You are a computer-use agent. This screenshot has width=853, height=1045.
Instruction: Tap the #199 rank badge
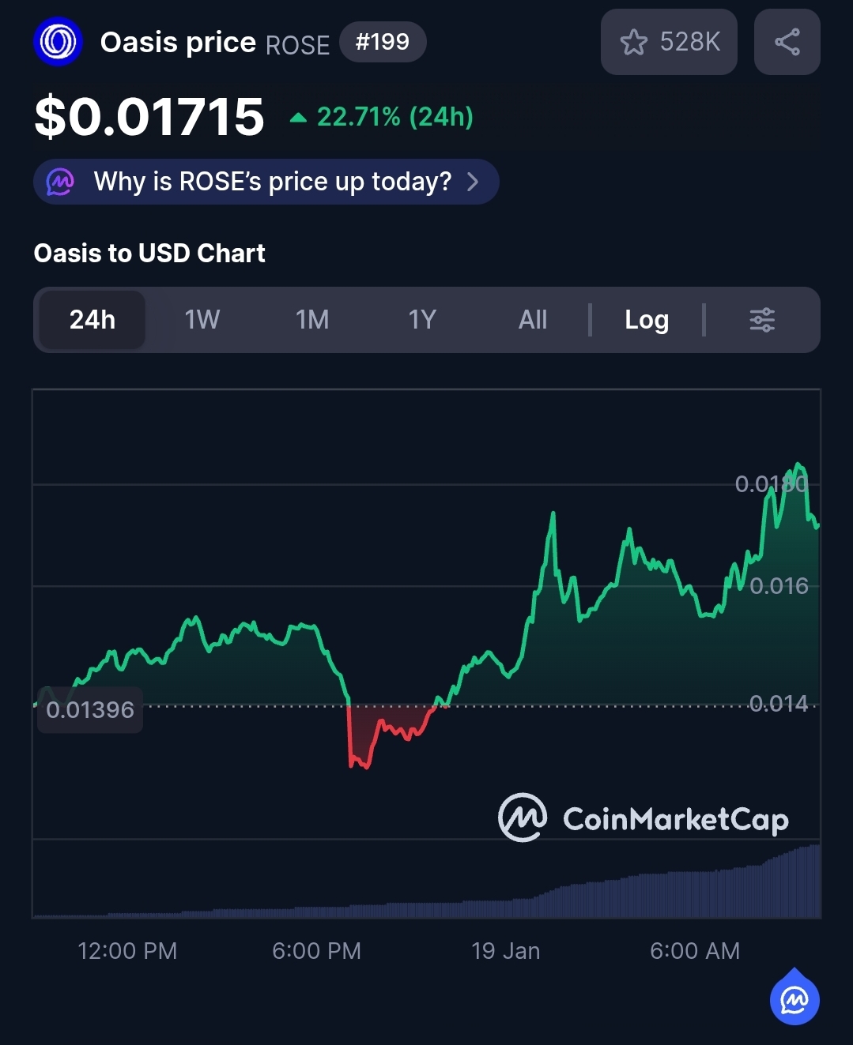pyautogui.click(x=383, y=42)
